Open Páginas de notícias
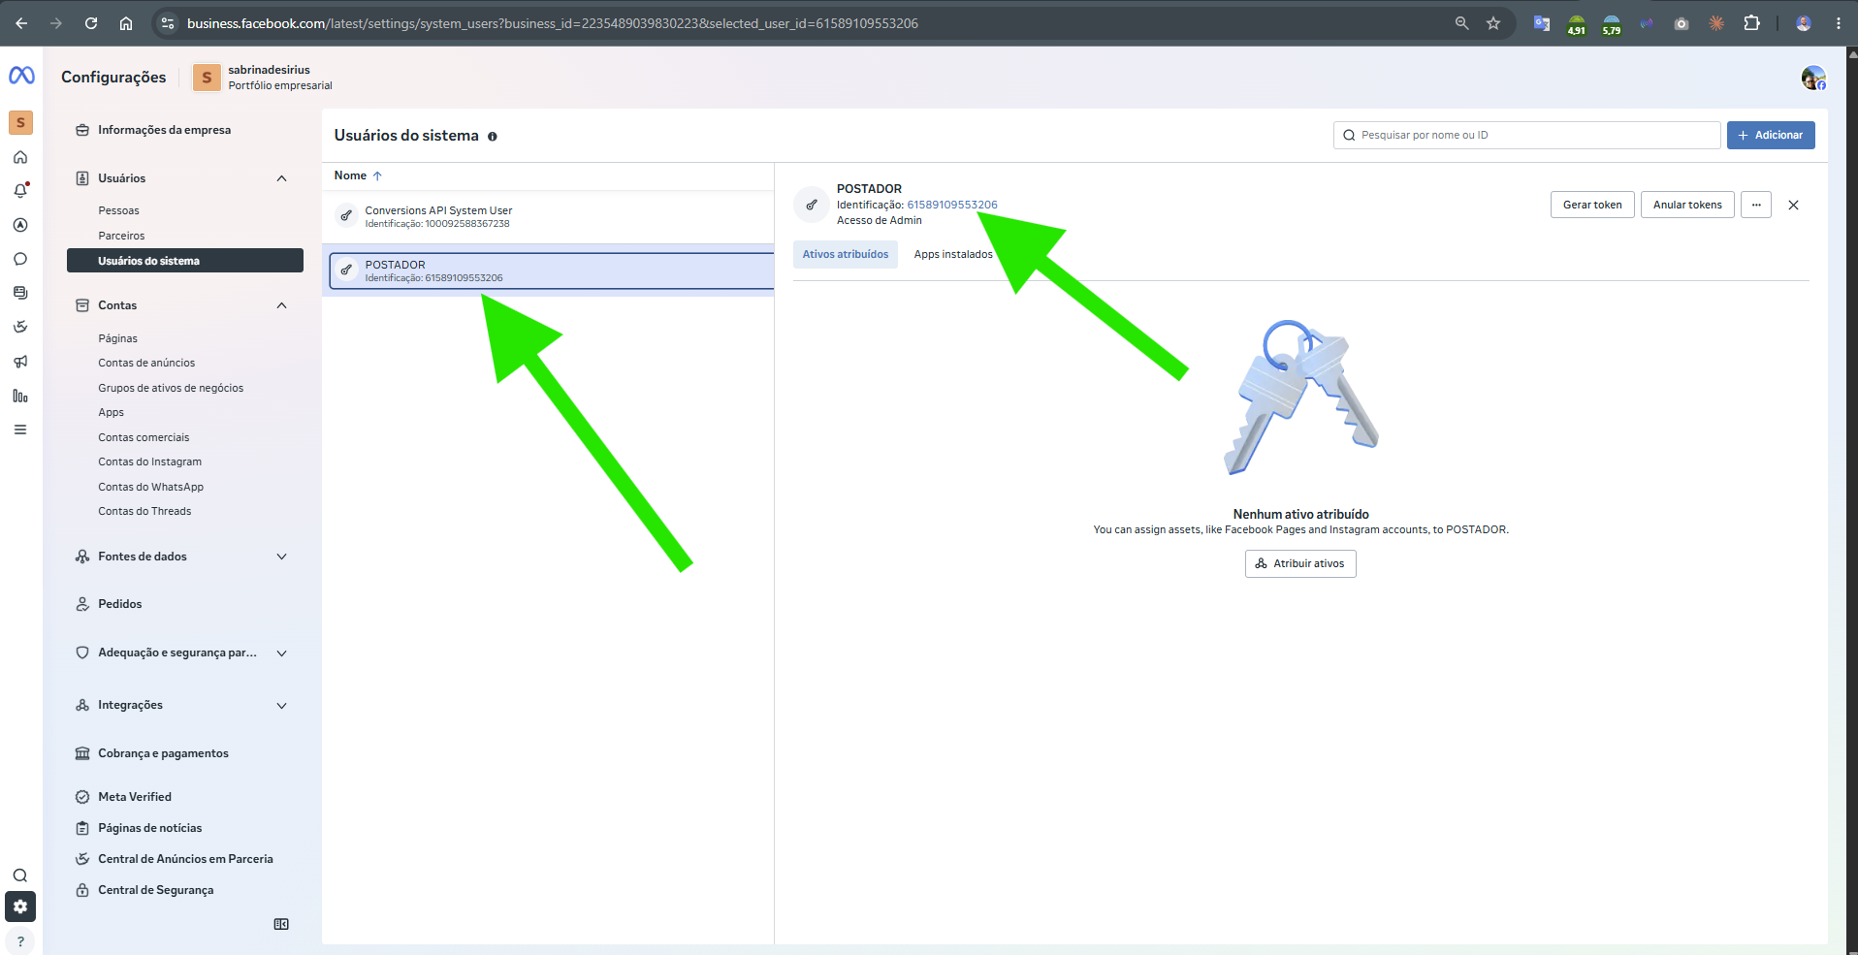 tap(149, 828)
